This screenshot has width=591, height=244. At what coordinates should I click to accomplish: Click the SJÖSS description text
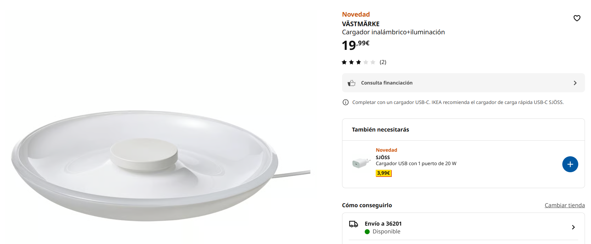(x=416, y=164)
